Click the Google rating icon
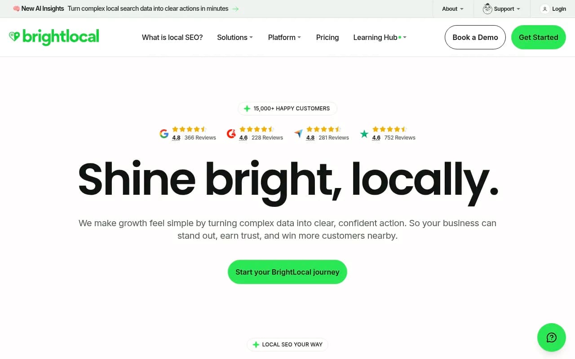This screenshot has width=575, height=359. pos(164,133)
